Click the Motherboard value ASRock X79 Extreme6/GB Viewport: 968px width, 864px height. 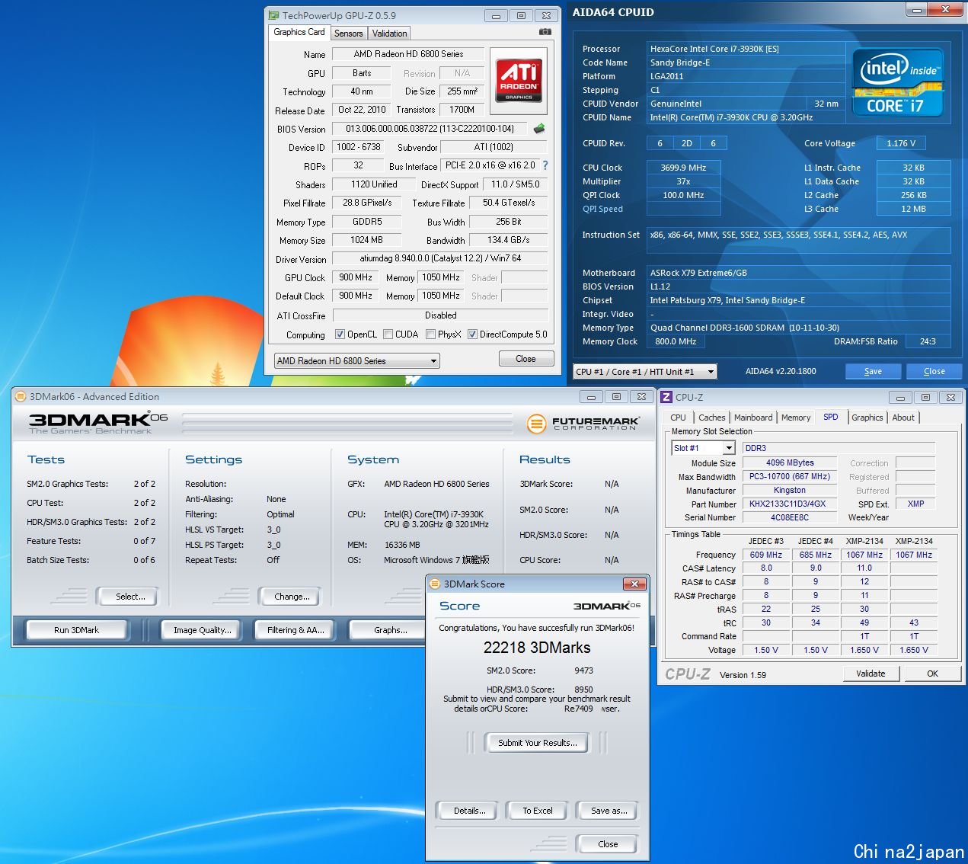799,273
